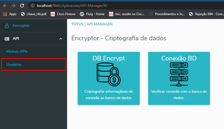Click the Rejeição 694 globe favicon
This screenshot has height=129, width=224.
tap(191, 14)
